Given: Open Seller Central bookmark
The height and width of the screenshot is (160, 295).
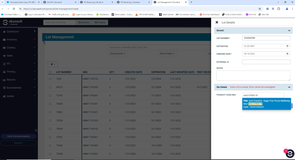Looking at the screenshot, I should click(166, 15).
